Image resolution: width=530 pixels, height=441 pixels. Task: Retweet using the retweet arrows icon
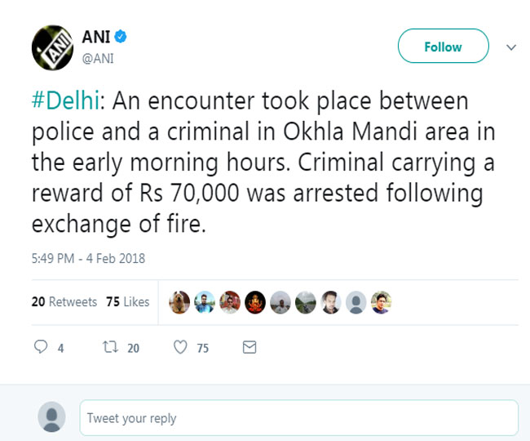pyautogui.click(x=110, y=347)
